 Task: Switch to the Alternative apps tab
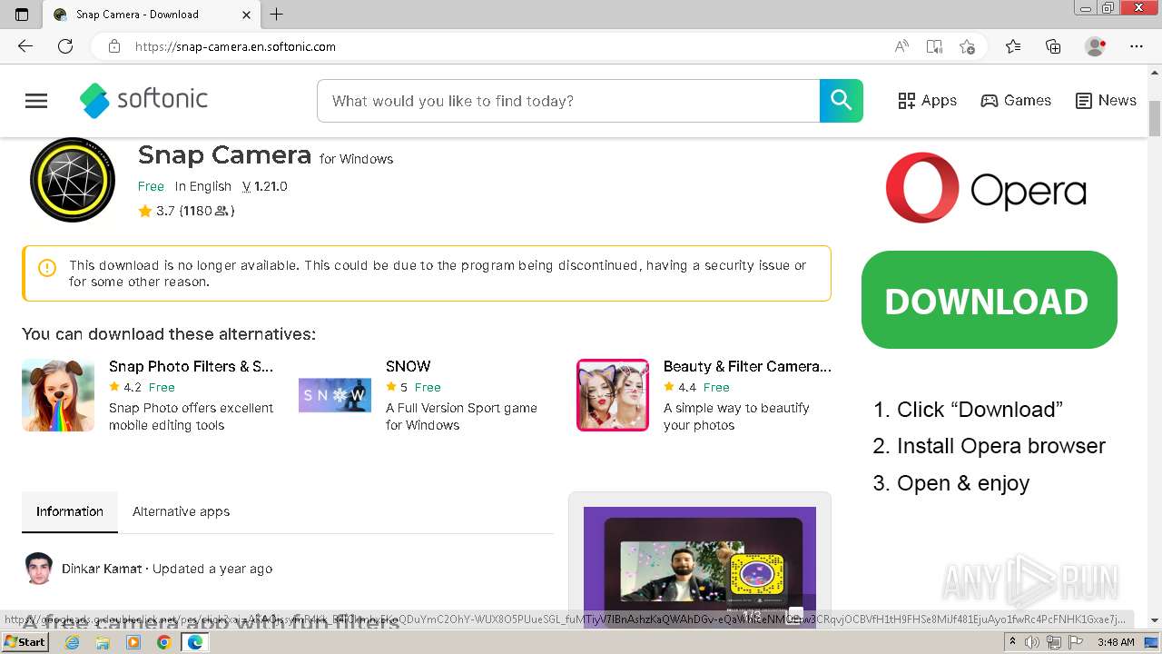coord(181,511)
